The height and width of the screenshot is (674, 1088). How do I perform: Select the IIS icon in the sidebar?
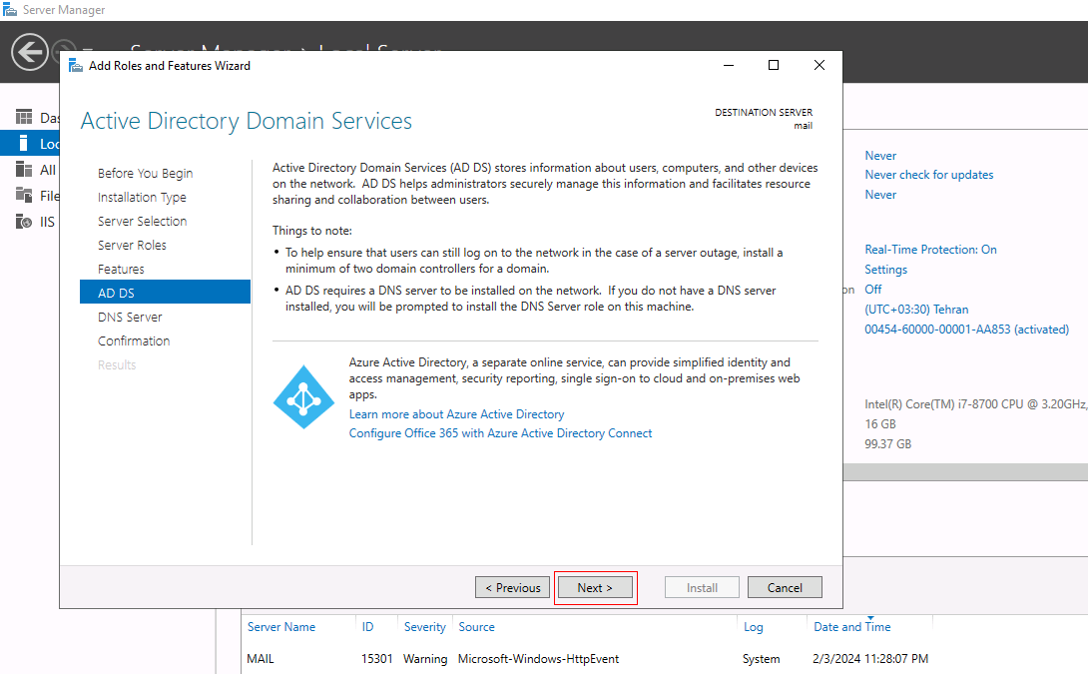click(24, 222)
